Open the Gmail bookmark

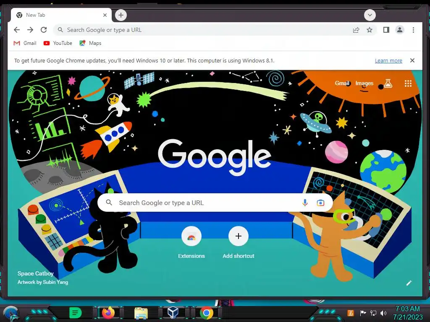pos(25,43)
